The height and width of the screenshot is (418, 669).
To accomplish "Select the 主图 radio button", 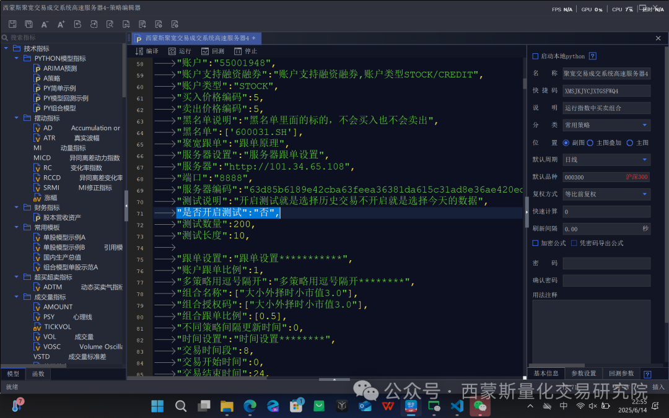I will [630, 143].
